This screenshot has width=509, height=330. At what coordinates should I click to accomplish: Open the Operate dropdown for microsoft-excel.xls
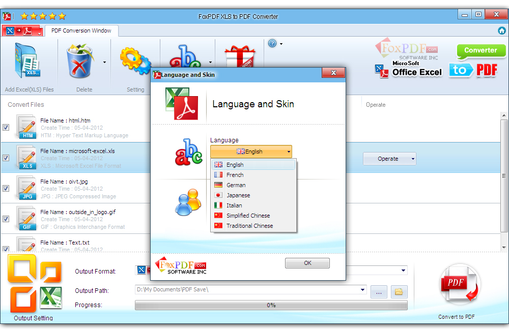point(389,159)
